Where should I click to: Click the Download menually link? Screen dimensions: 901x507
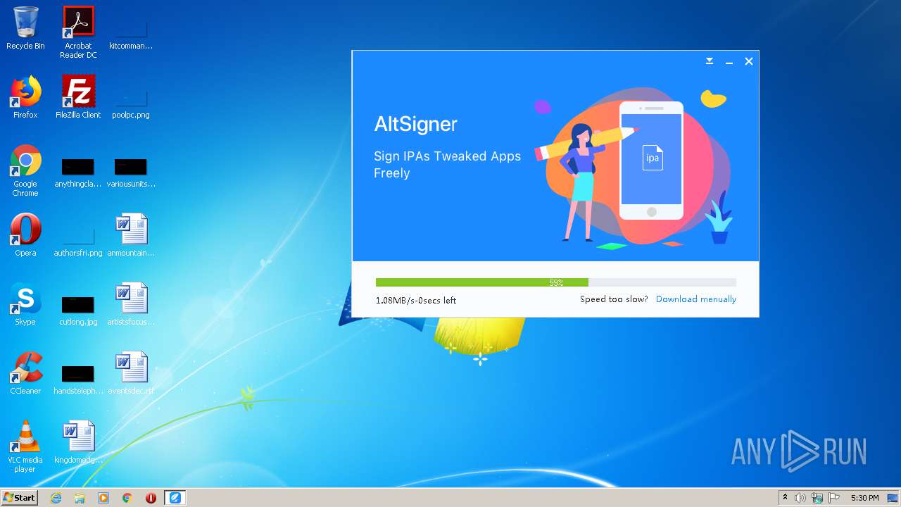(695, 299)
